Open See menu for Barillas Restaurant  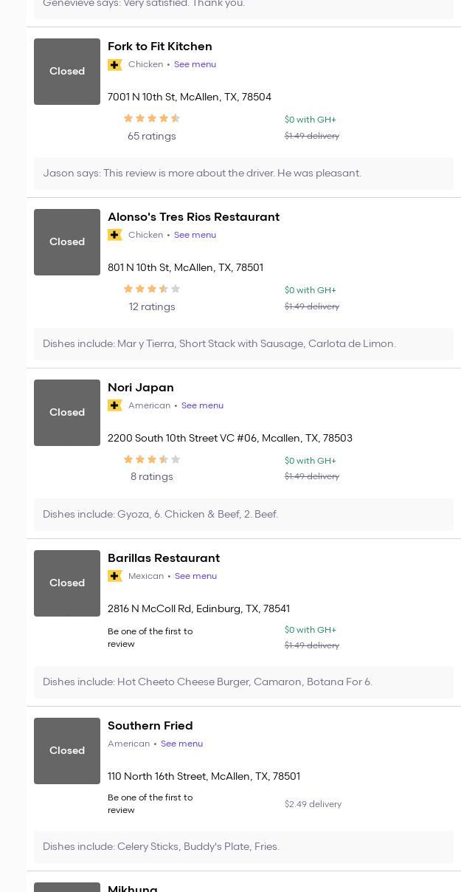click(x=195, y=576)
